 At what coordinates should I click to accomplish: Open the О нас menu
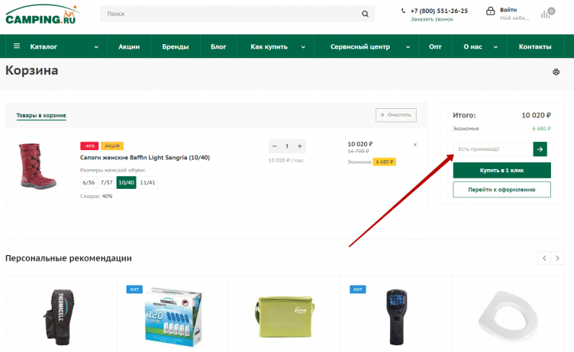pyautogui.click(x=472, y=46)
